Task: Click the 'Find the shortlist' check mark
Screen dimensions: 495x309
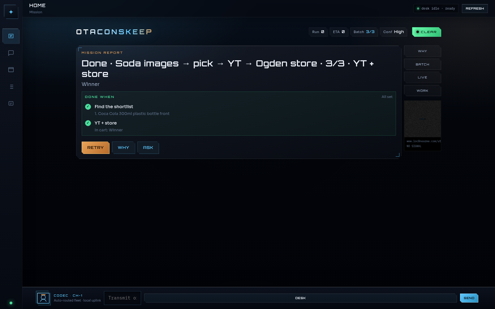Action: pos(88,107)
